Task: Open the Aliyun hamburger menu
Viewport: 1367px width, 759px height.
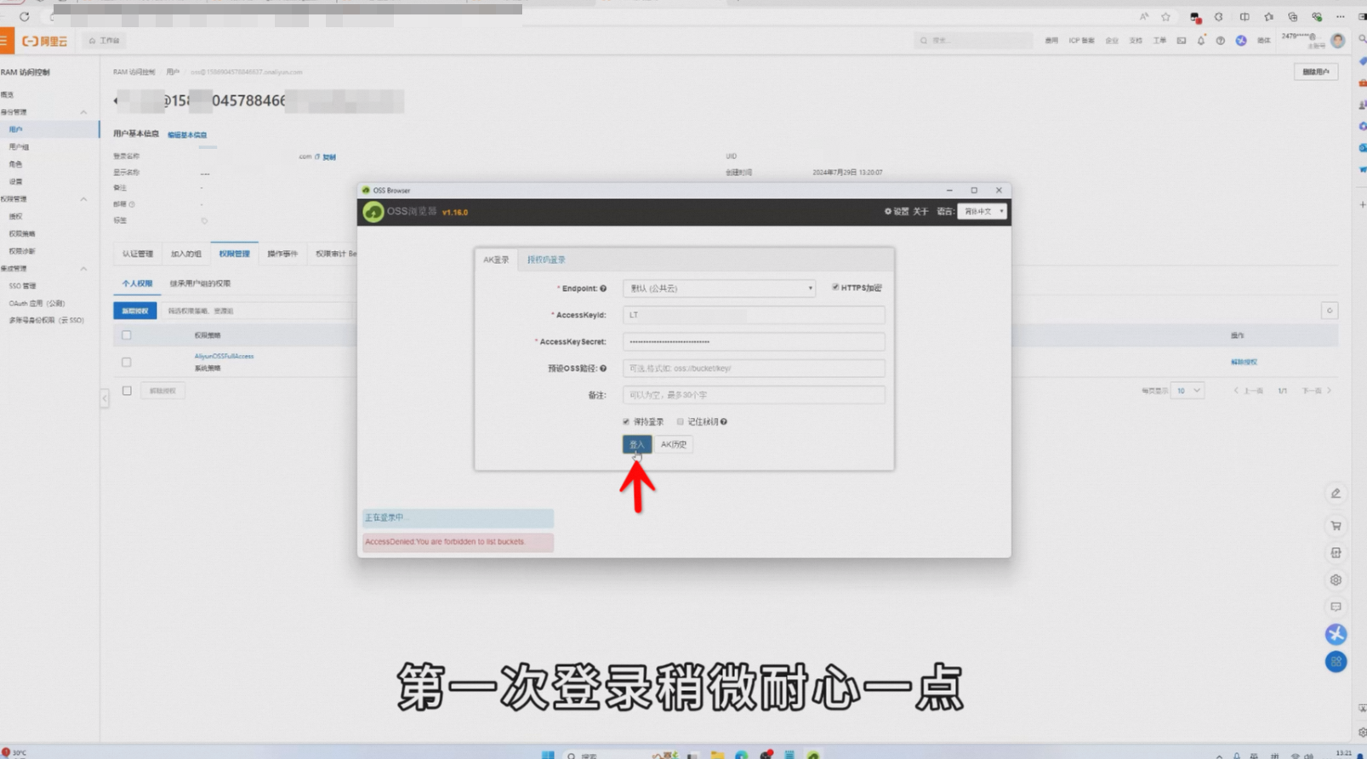Action: tap(4, 41)
